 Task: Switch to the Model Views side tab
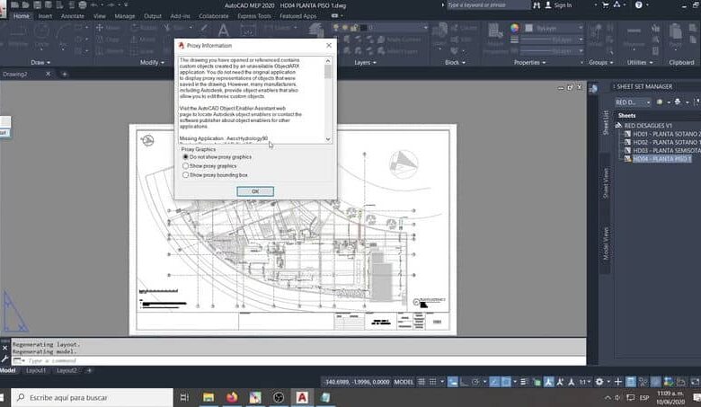click(606, 244)
